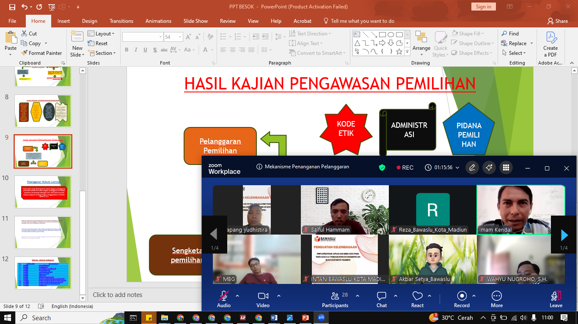This screenshot has height=324, width=578.
Task: Expand the font size dropdown
Action: tap(180, 37)
